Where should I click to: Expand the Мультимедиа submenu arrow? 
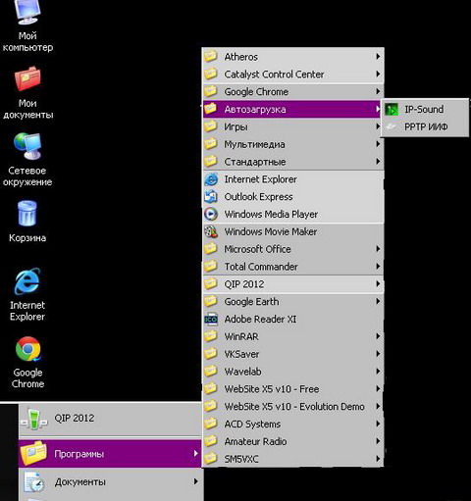(378, 144)
